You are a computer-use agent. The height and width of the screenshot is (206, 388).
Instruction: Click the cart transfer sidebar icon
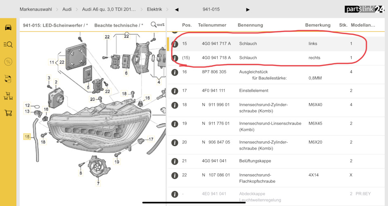8,79
